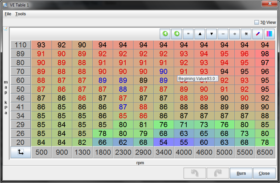Select cell value 60 at 20 kPa, 4600 rpm
Screen dimensions: 280x183
click(x=204, y=142)
